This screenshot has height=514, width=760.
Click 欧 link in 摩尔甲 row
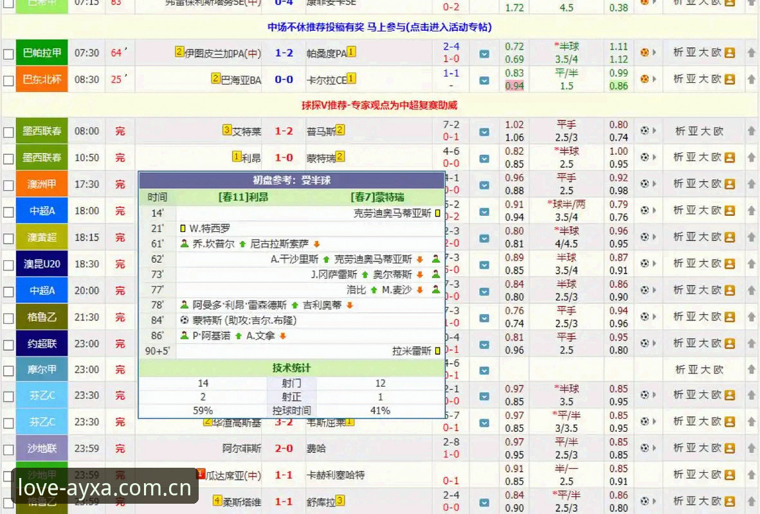pyautogui.click(x=718, y=369)
